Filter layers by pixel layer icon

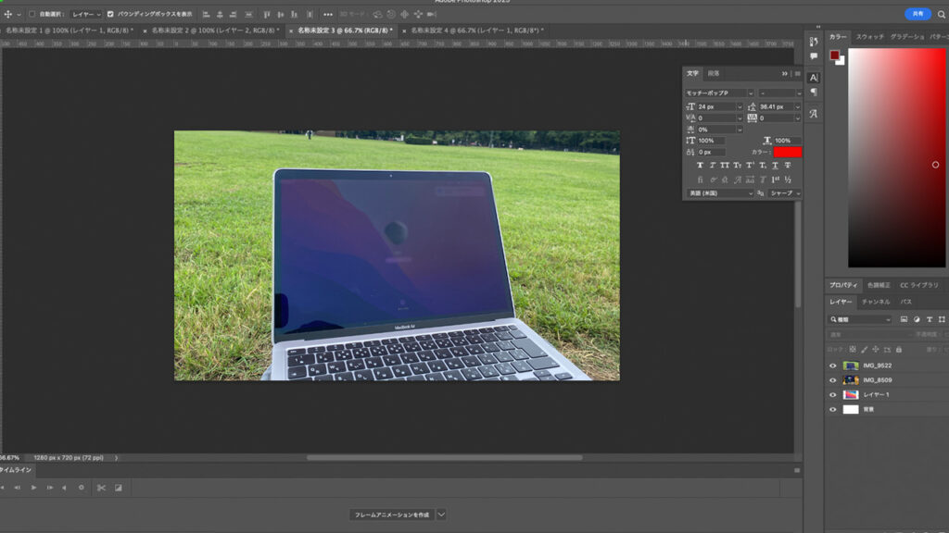coord(904,319)
